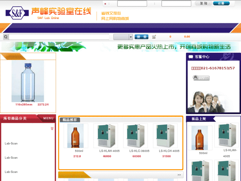Click the LS-HLAH-4005 link in 新品上架
The height and width of the screenshot is (181, 241).
click(230, 153)
